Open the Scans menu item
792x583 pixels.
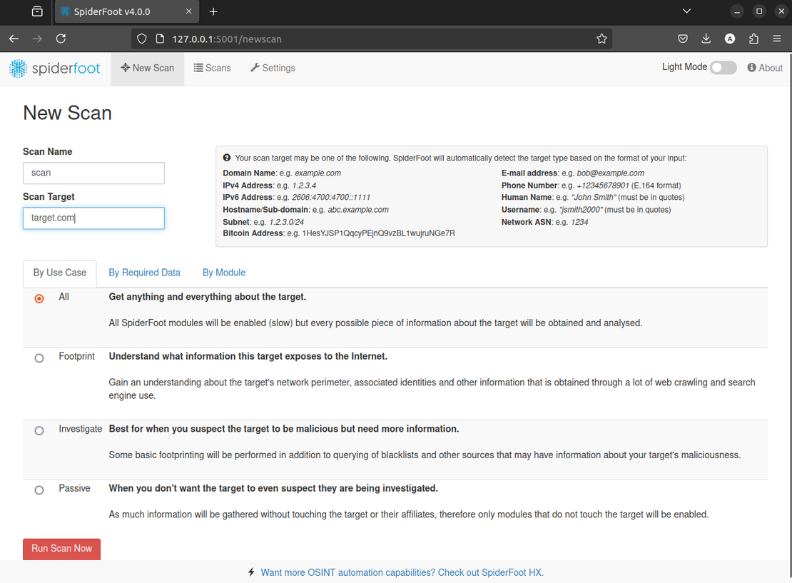(213, 68)
